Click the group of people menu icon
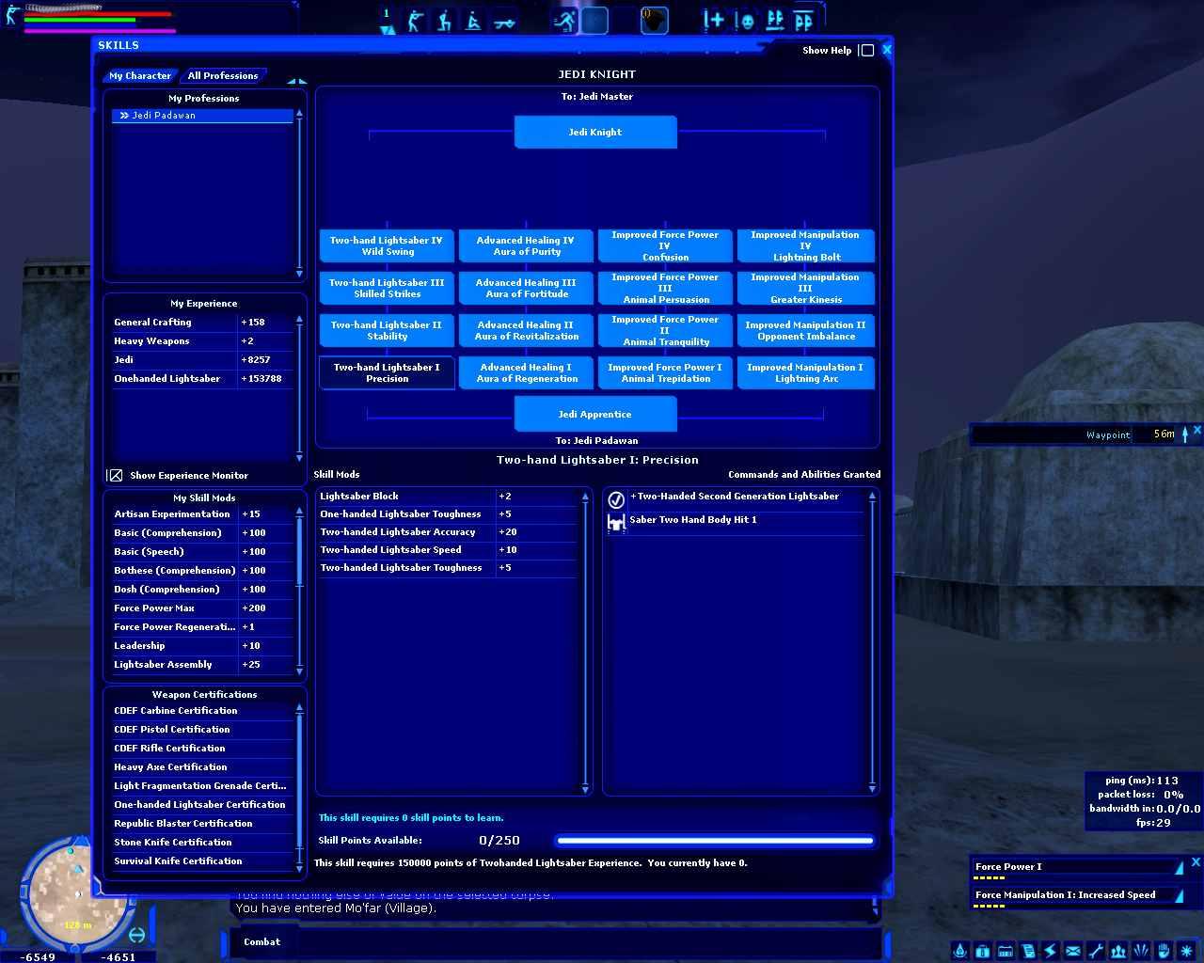The image size is (1204, 963). 1118,951
